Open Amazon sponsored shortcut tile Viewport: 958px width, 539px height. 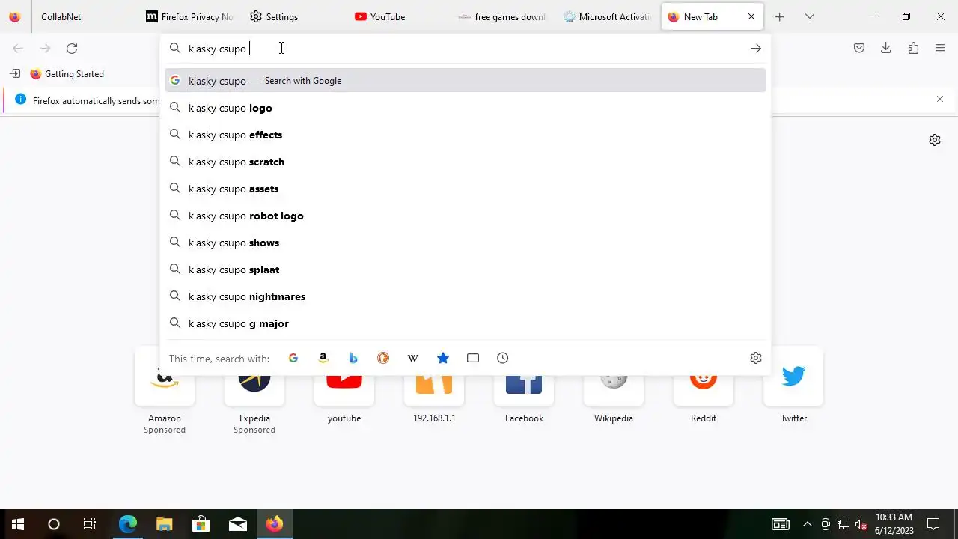pyautogui.click(x=165, y=391)
